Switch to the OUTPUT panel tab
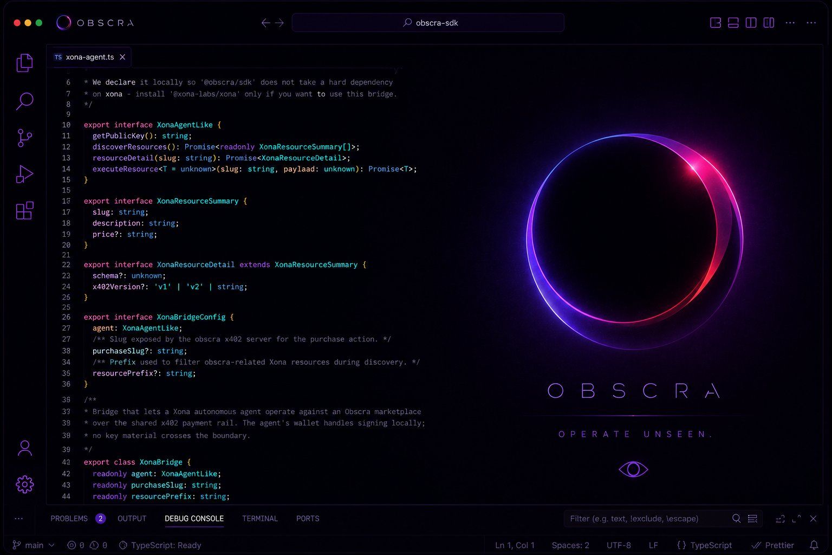The image size is (832, 555). tap(132, 519)
